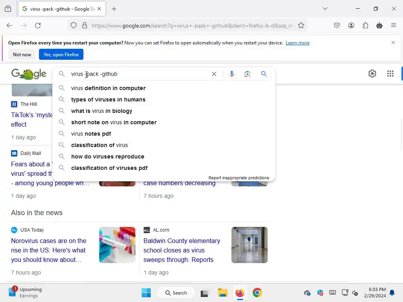Click the robot extension icon in toolbar
This screenshot has height=302, width=403.
[x=379, y=26]
